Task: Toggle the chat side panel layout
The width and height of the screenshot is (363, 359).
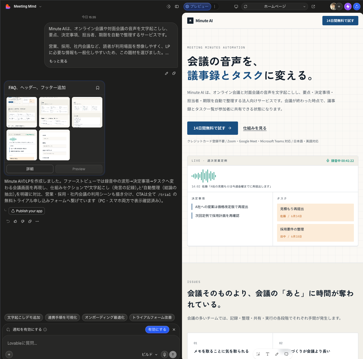Action: click(x=177, y=7)
